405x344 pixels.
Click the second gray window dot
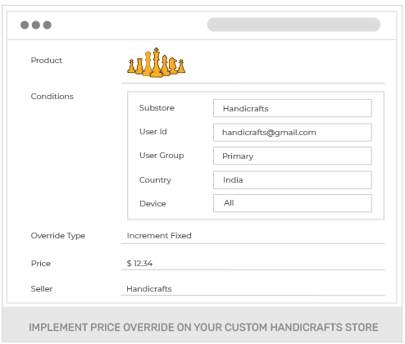coord(36,25)
